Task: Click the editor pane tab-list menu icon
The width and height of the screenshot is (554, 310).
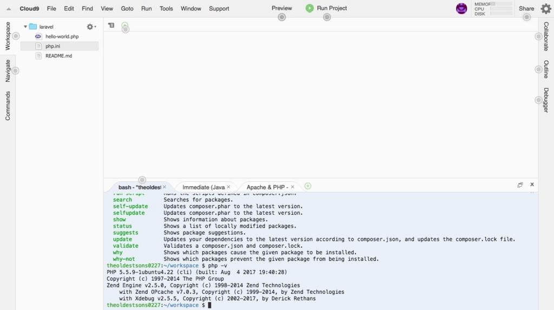Action: pos(111,25)
